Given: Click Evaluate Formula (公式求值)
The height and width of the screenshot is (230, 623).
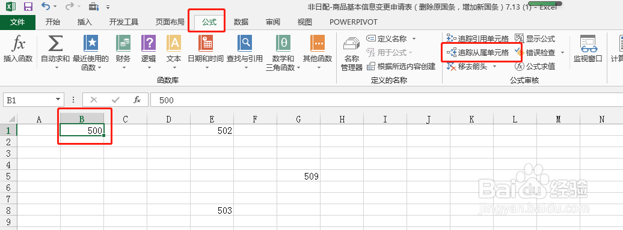Looking at the screenshot, I should [x=535, y=66].
